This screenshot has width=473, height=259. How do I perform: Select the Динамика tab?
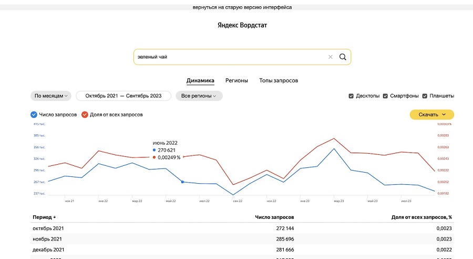200,81
